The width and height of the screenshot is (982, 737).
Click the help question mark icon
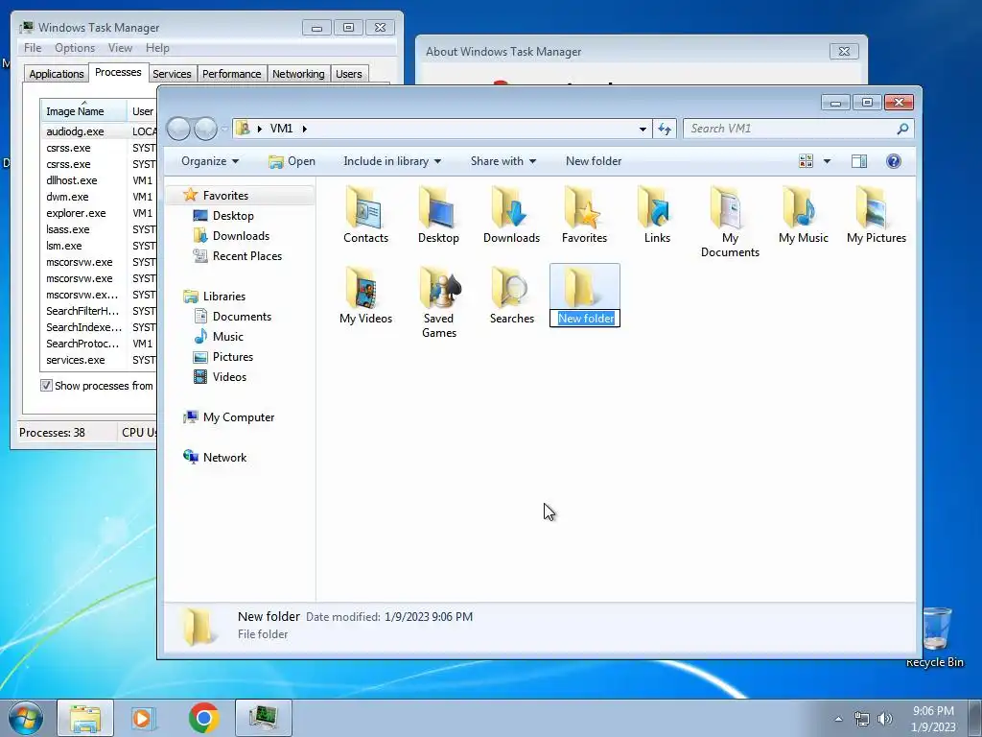pos(894,161)
